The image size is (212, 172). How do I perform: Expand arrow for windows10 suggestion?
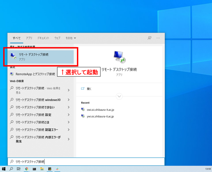click(x=69, y=100)
